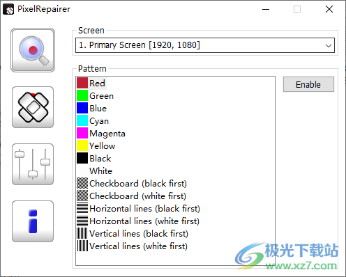Pick Vertical lines (white first) pattern
The height and width of the screenshot is (277, 346).
click(133, 246)
